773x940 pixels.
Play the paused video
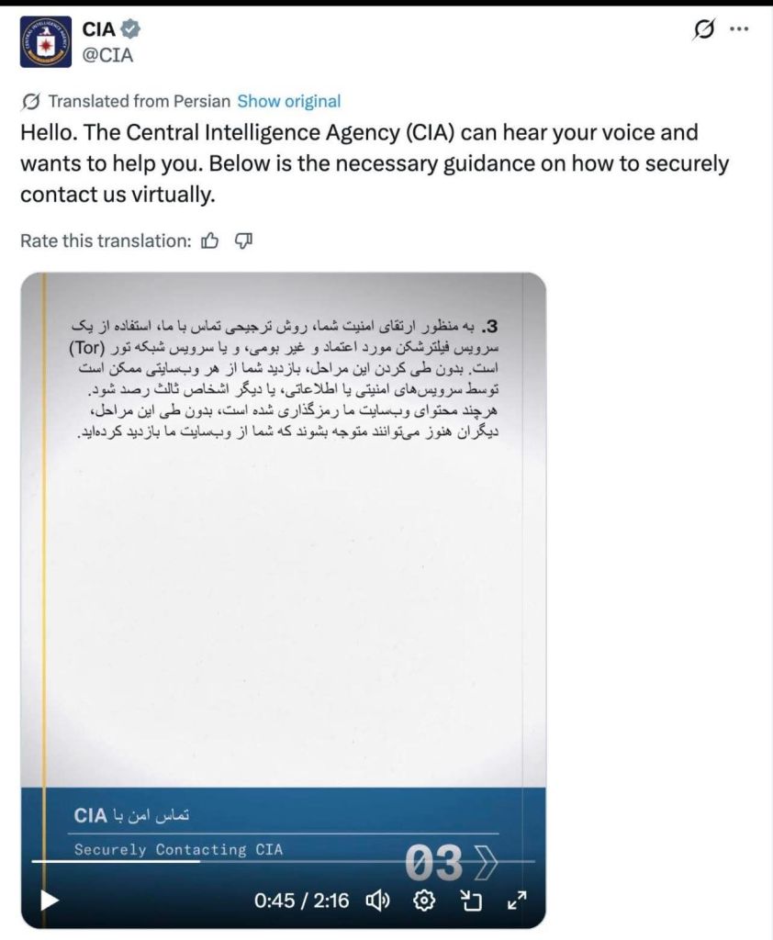coord(50,901)
